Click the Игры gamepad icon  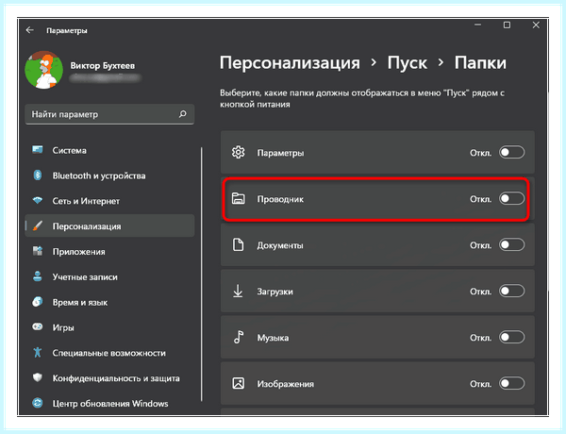coord(38,326)
